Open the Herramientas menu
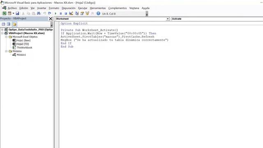This screenshot has height=148, width=263. tap(98, 8)
